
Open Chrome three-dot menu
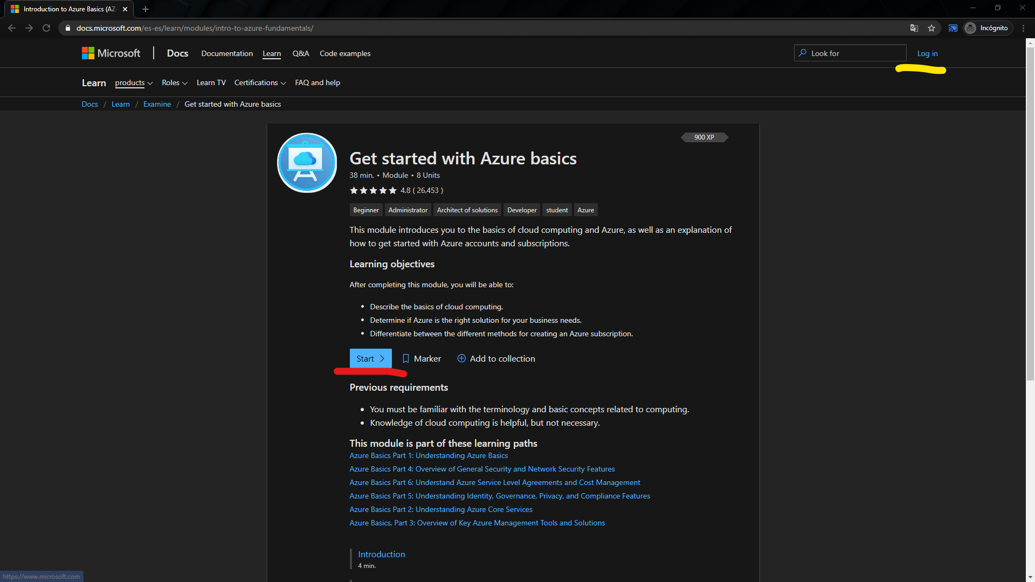pyautogui.click(x=1024, y=28)
